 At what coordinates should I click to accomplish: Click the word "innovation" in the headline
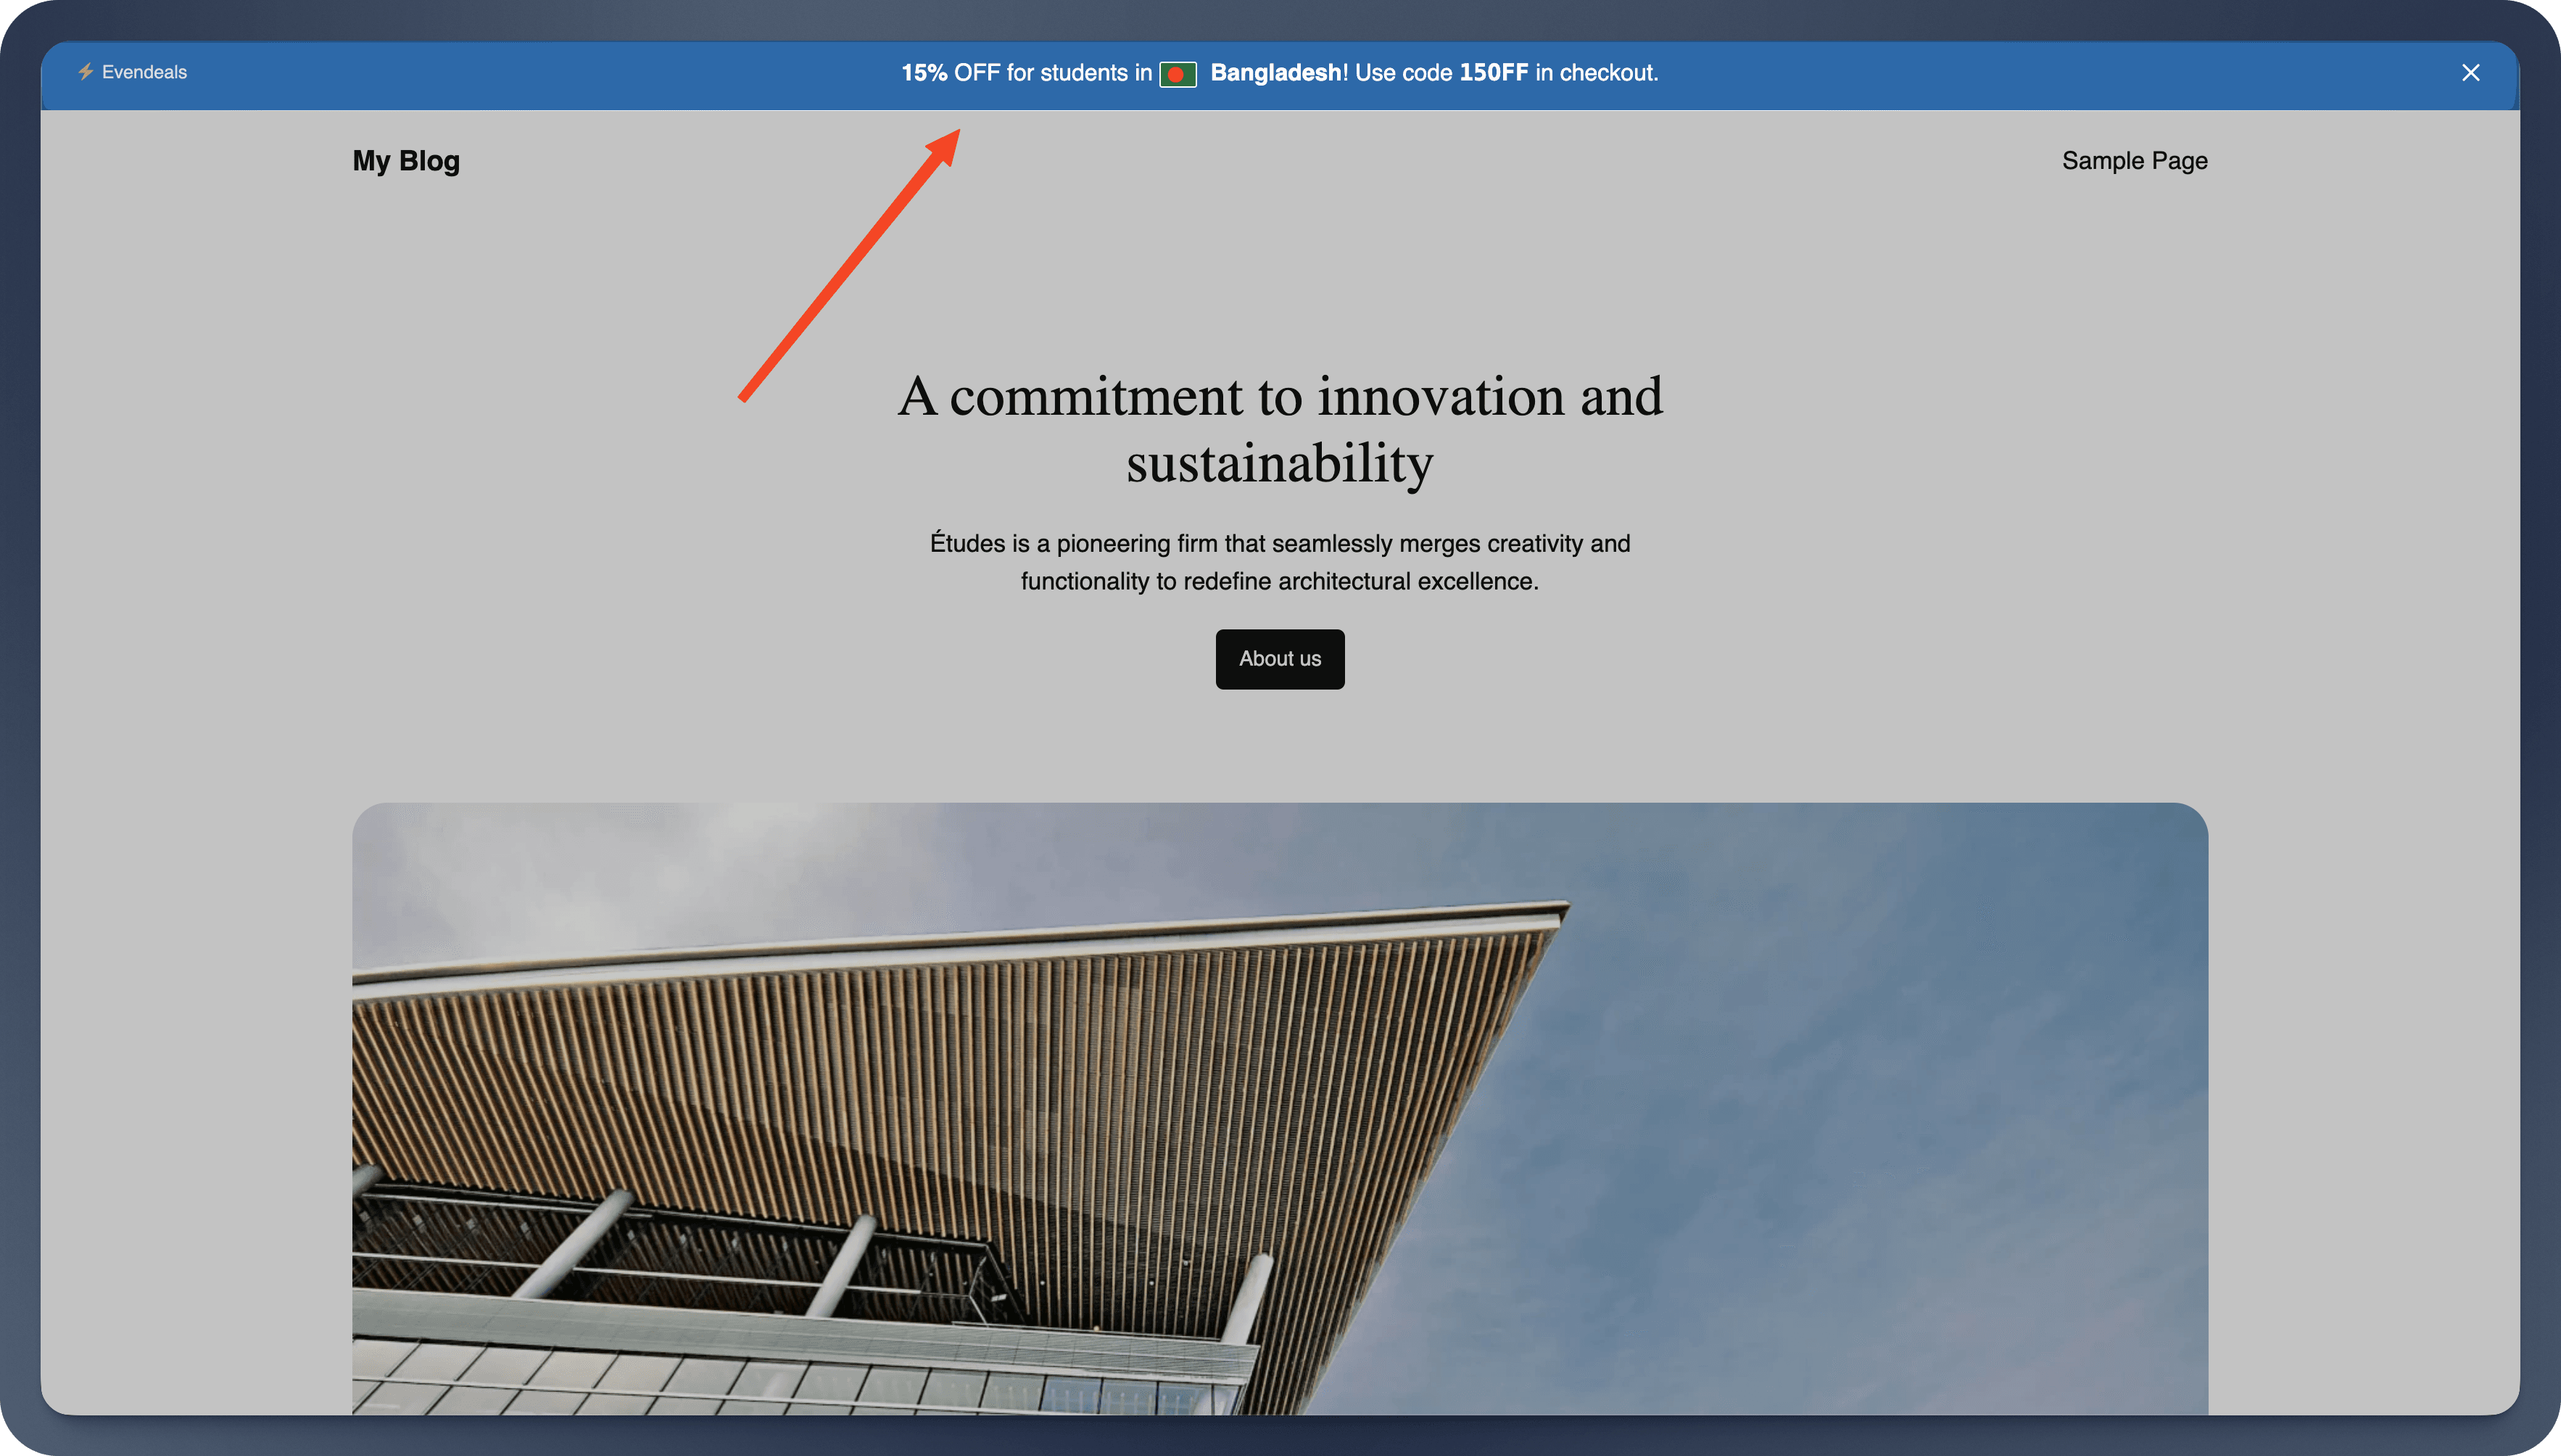(1441, 397)
